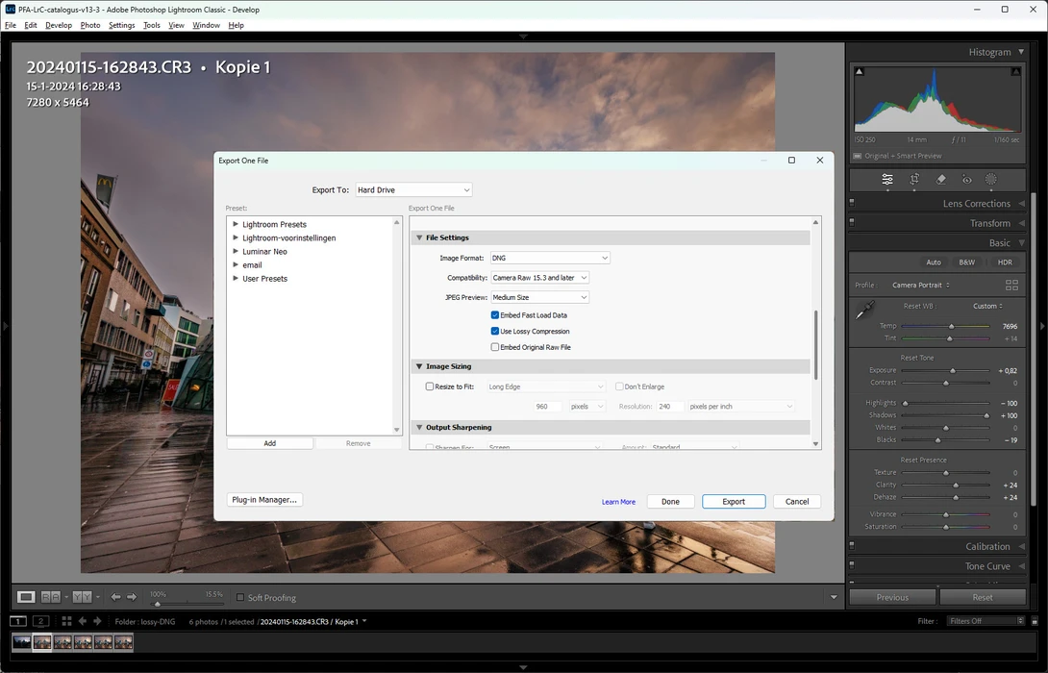Open the Develop menu
Viewport: 1048px width, 673px height.
tap(58, 25)
